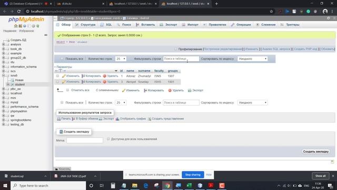The image size is (337, 190).
Task: Click the Print icon under query results
Action: pos(58,119)
